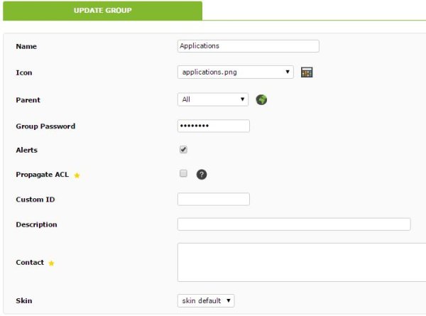This screenshot has height=316, width=426.
Task: Click the empty Custom ID field
Action: click(x=214, y=199)
